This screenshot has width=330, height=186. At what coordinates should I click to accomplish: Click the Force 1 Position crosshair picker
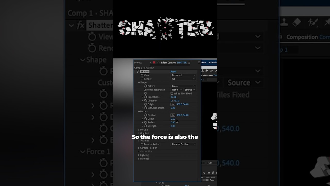coord(173,115)
